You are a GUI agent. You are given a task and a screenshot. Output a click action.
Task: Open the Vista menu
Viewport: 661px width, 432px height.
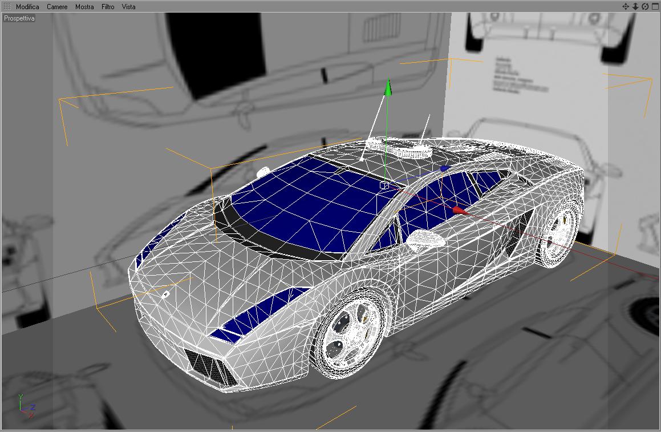click(128, 7)
